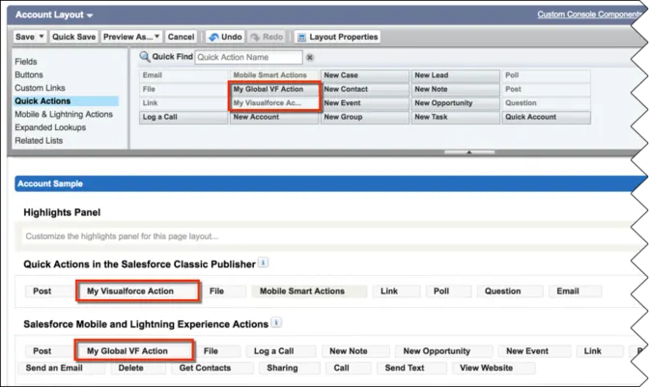Select Sharing action
The height and width of the screenshot is (387, 649).
point(290,368)
